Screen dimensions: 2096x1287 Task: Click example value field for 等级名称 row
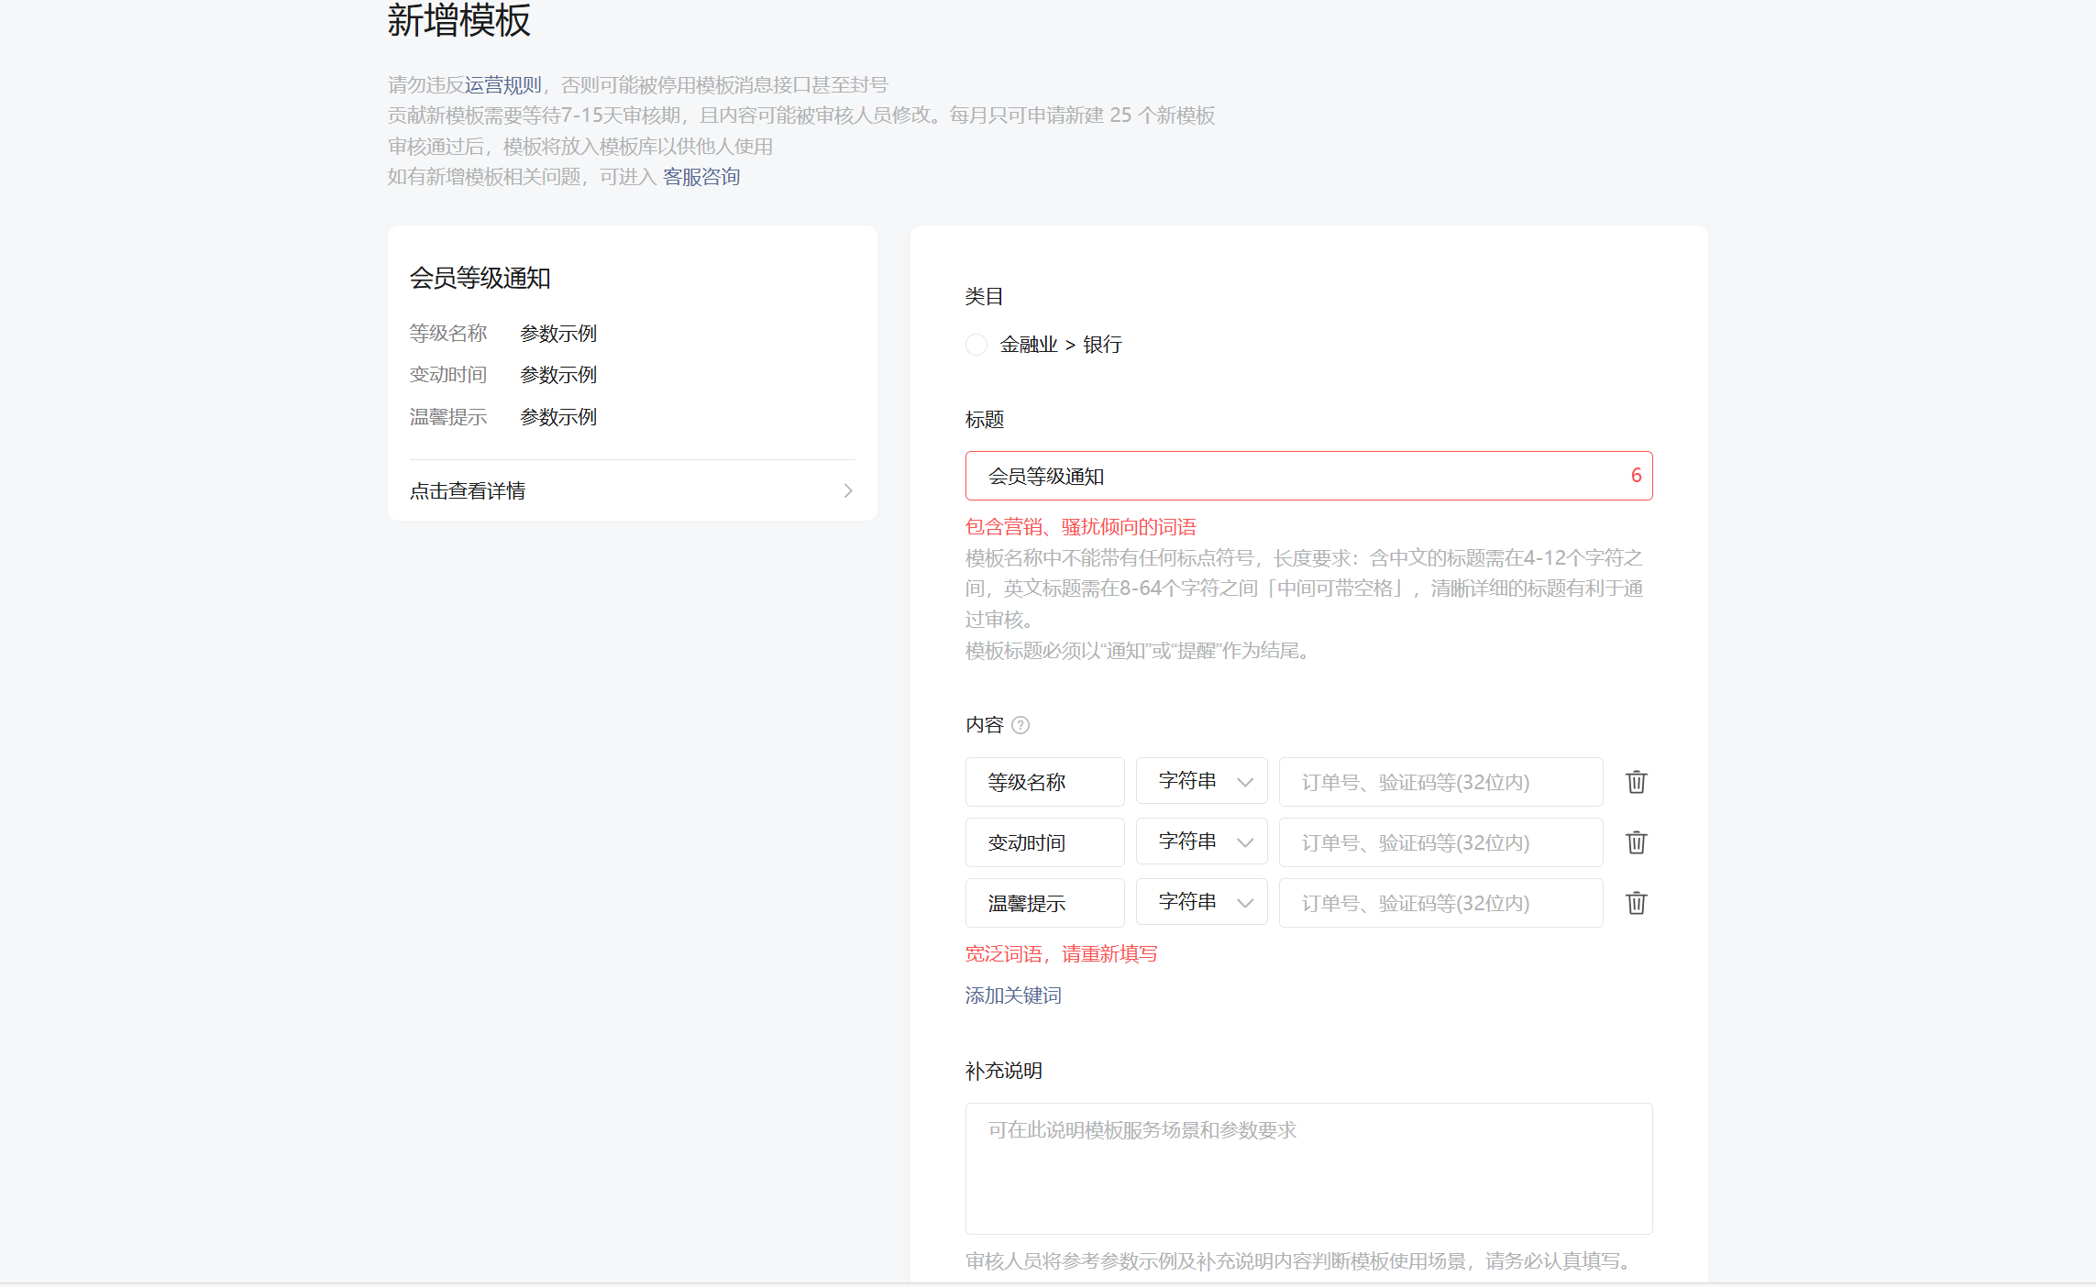click(1440, 782)
